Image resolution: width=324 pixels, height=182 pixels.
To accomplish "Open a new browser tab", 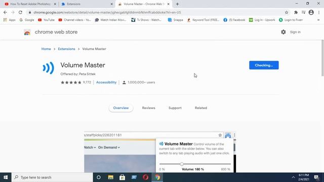I will pyautogui.click(x=177, y=4).
